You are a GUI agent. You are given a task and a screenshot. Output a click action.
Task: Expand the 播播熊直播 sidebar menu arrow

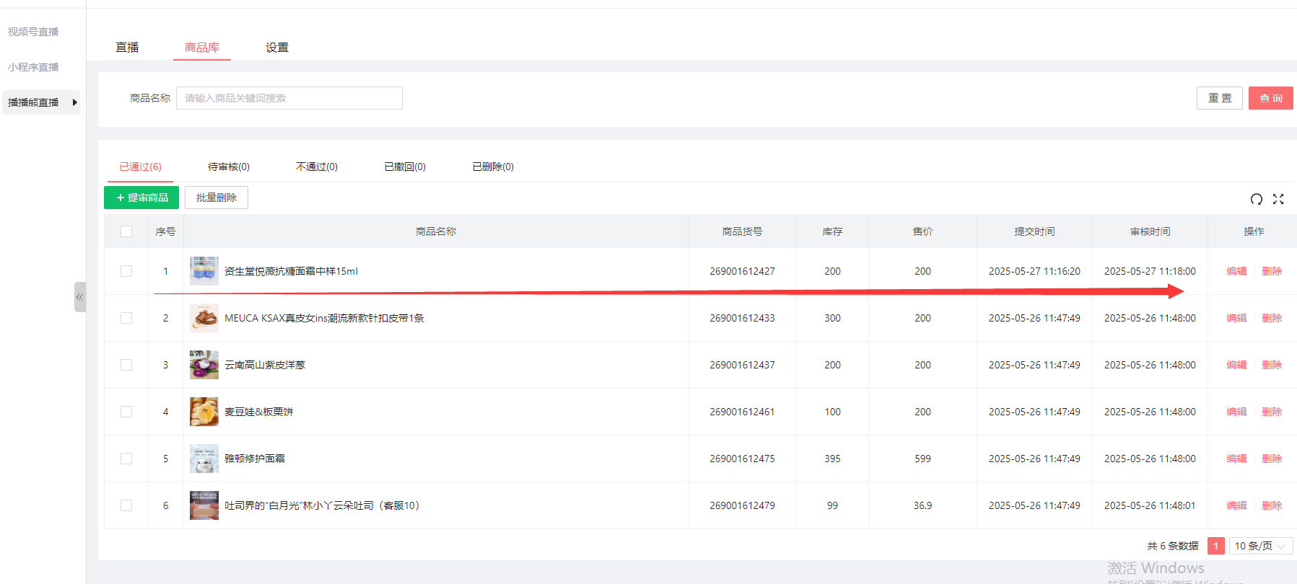(x=74, y=102)
